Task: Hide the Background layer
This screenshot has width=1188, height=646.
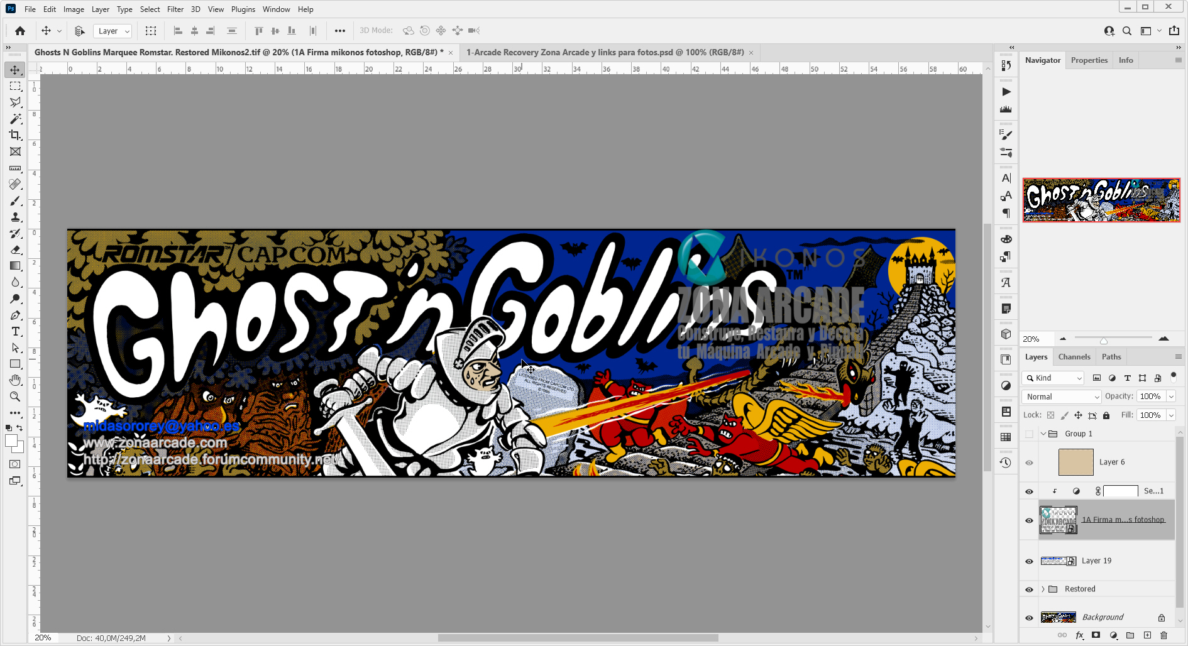Action: click(x=1029, y=617)
